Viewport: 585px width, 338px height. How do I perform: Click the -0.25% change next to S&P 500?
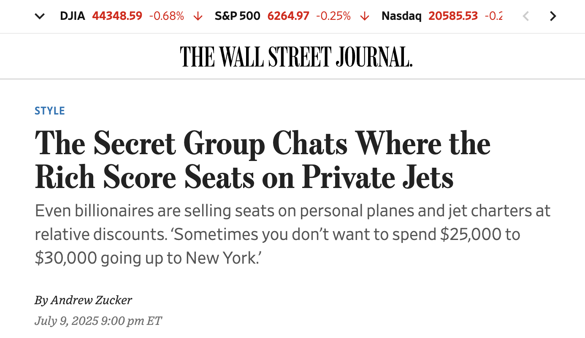tap(333, 16)
